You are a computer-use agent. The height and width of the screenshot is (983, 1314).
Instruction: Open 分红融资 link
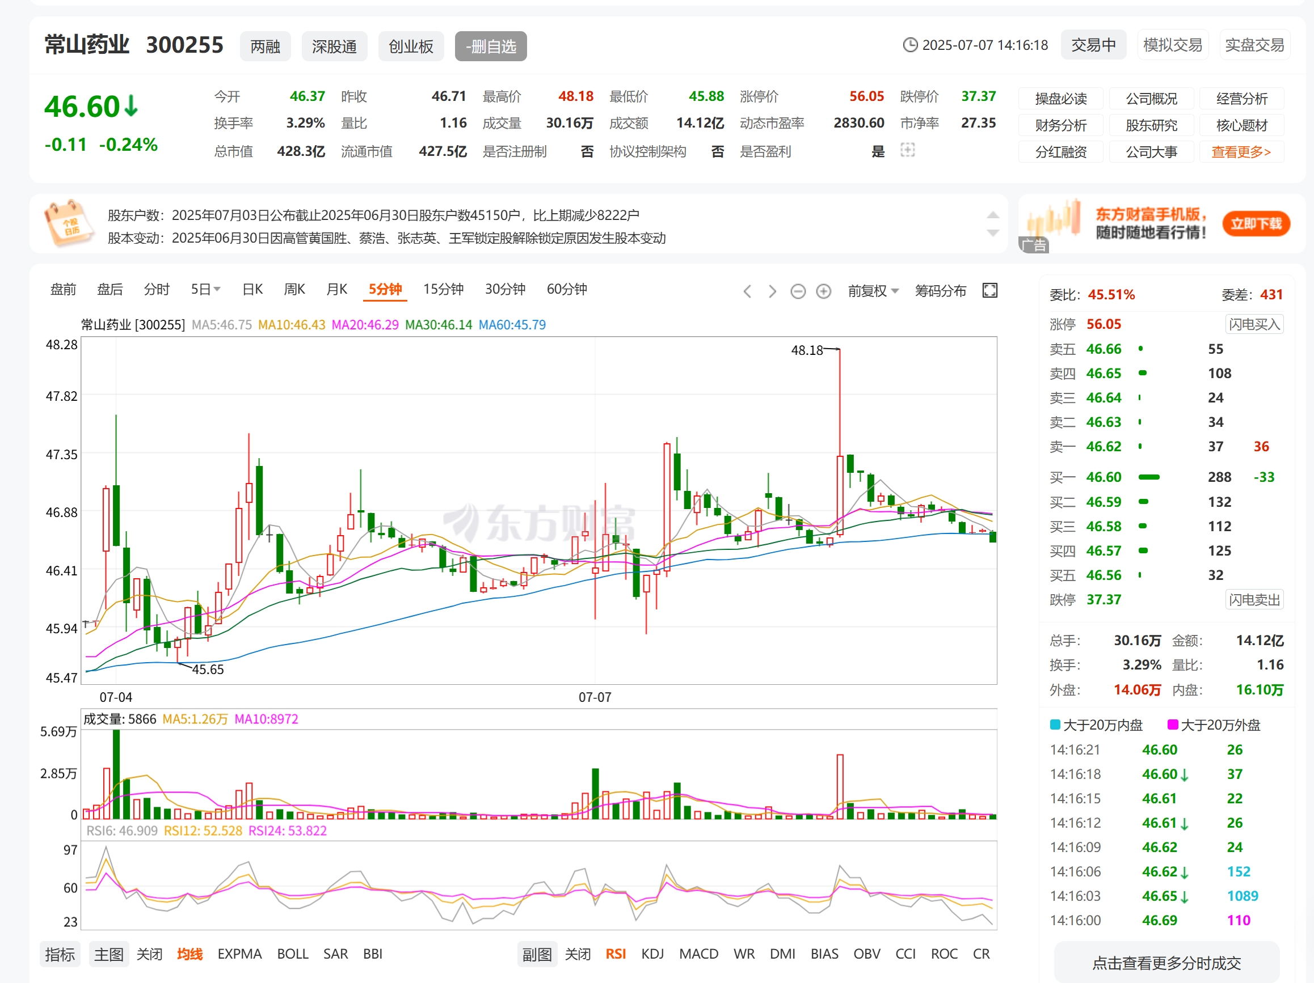(x=1061, y=152)
